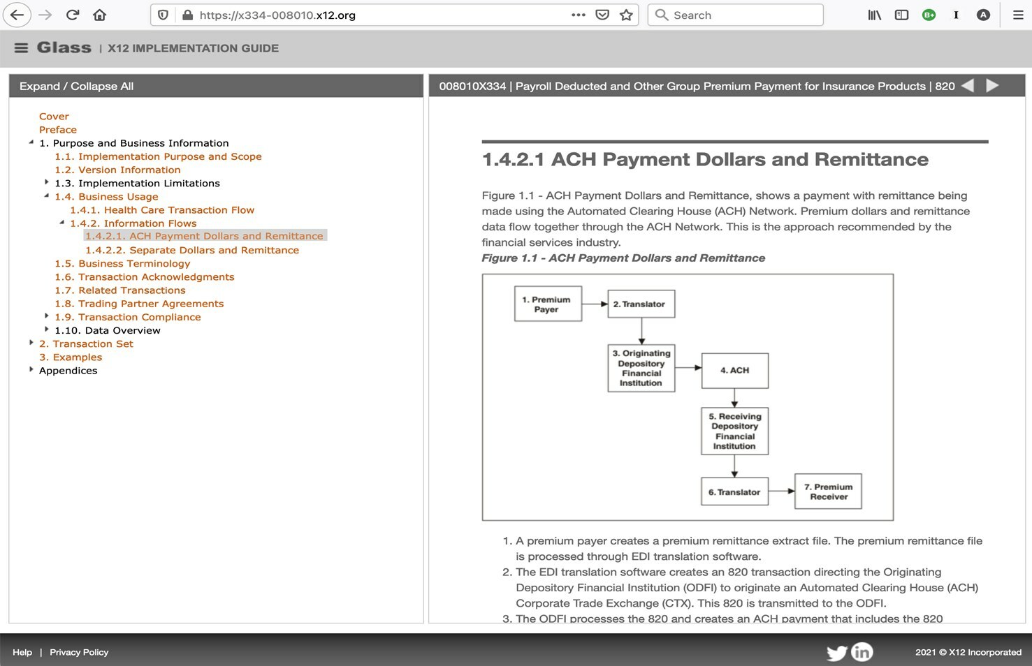
Task: Click in the browser Search field
Action: [736, 15]
